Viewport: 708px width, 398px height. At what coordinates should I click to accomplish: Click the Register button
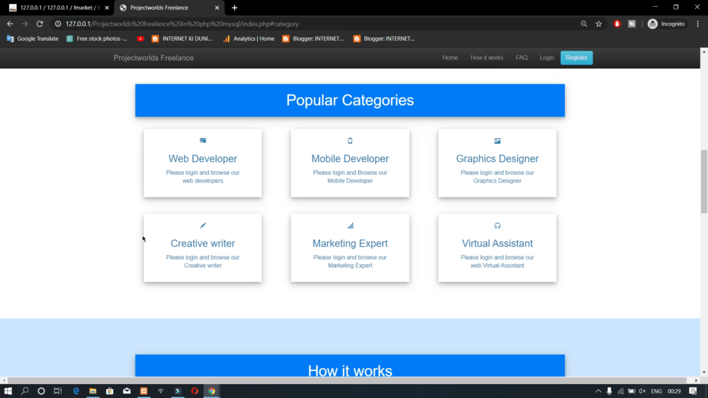click(576, 58)
